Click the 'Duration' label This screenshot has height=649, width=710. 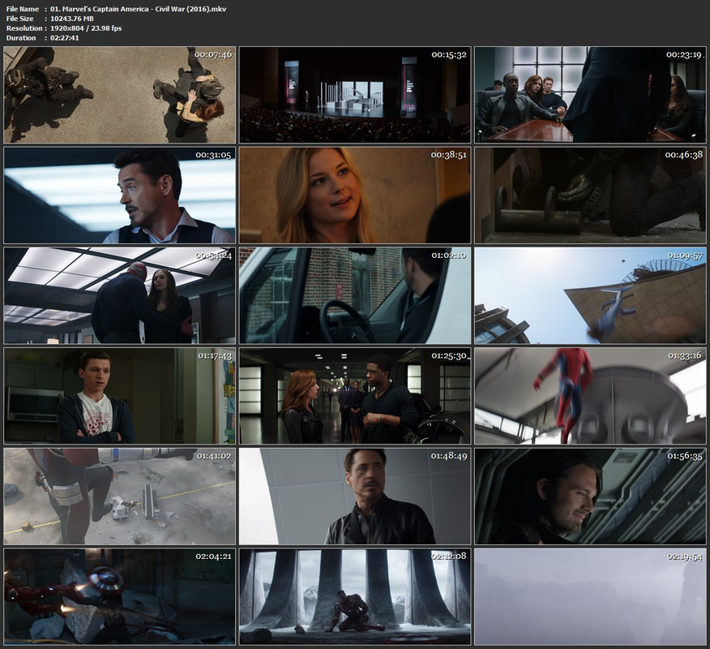(x=21, y=37)
